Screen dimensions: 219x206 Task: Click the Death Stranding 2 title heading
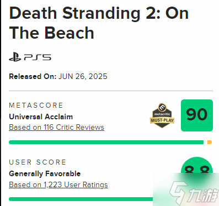coord(99,23)
